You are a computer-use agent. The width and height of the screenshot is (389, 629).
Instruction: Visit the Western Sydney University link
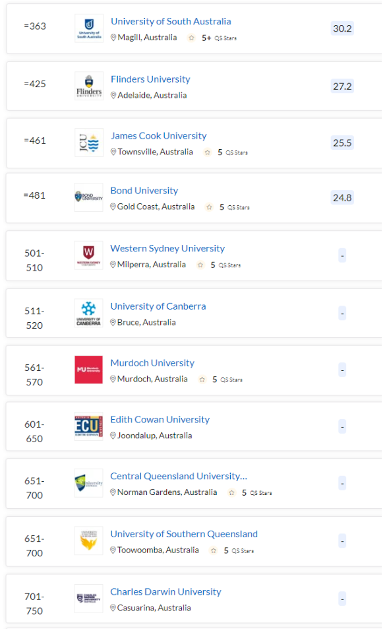167,248
